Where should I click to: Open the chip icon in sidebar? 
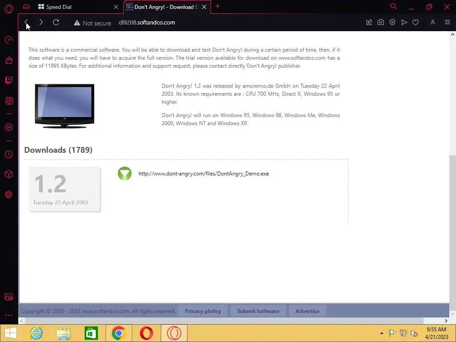tap(9, 101)
